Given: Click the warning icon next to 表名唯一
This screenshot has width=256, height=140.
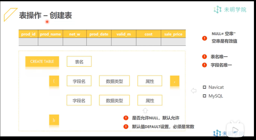Looking at the screenshot, I should (204, 57).
